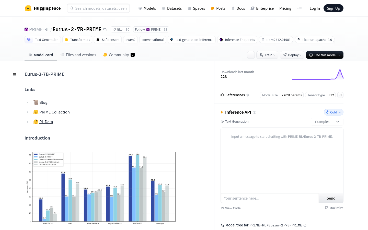The height and width of the screenshot is (230, 368).
Task: Click the Log In link
Action: (315, 8)
